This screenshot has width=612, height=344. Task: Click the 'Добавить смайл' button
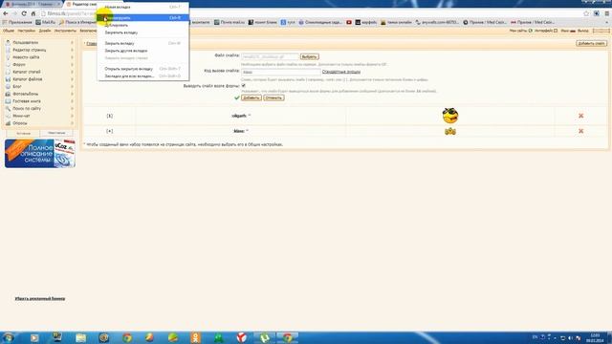591,43
